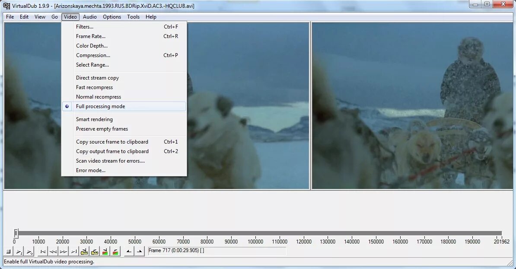Jump to the end of the video
The height and width of the screenshot is (269, 516).
click(74, 252)
